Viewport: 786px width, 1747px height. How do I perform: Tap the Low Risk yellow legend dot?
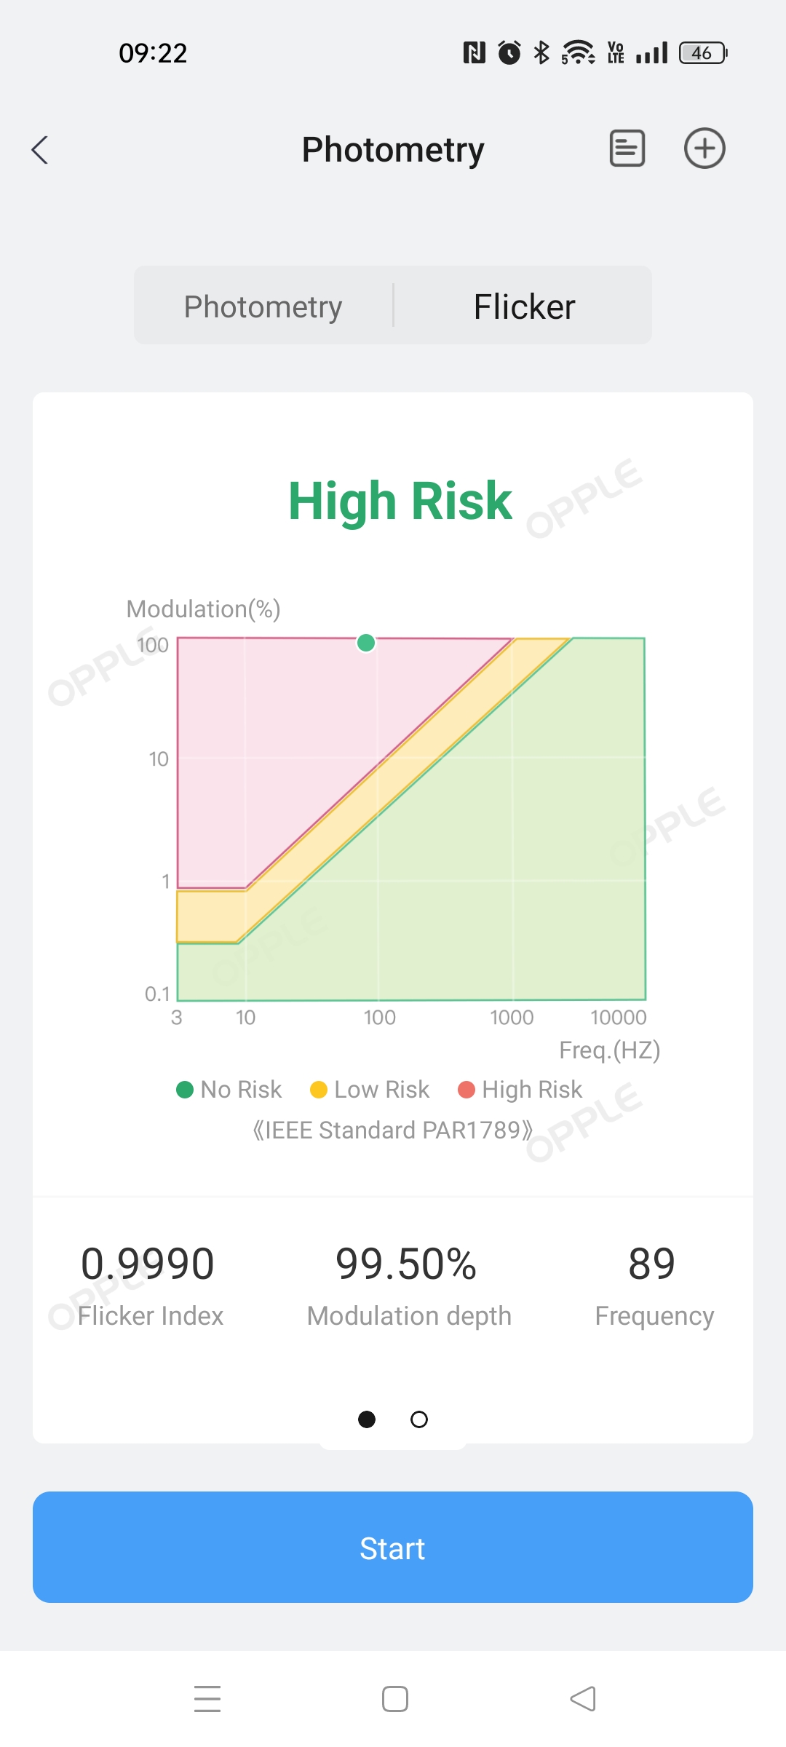click(x=319, y=1089)
